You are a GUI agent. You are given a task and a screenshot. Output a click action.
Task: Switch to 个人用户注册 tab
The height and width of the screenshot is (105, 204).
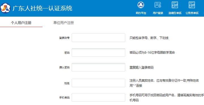pos(21,23)
